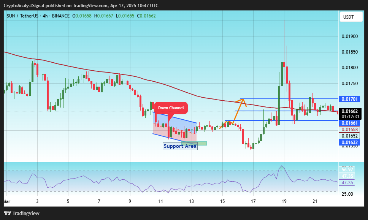Click the low value L0.01655
The height and width of the screenshot is (220, 368).
(125, 16)
